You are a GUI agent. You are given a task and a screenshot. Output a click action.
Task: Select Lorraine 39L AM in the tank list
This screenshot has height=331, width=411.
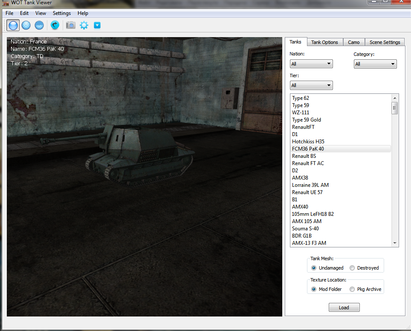click(310, 185)
